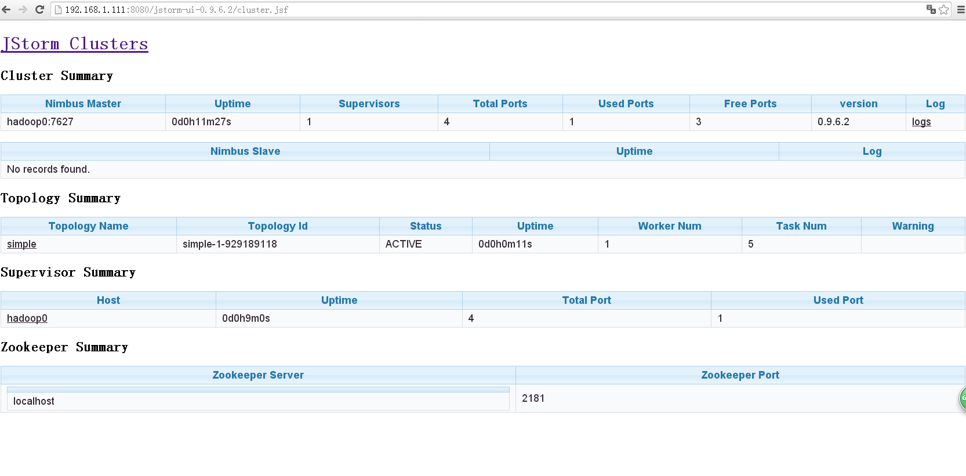Click the Total Port column header
The height and width of the screenshot is (476, 966).
pos(586,300)
